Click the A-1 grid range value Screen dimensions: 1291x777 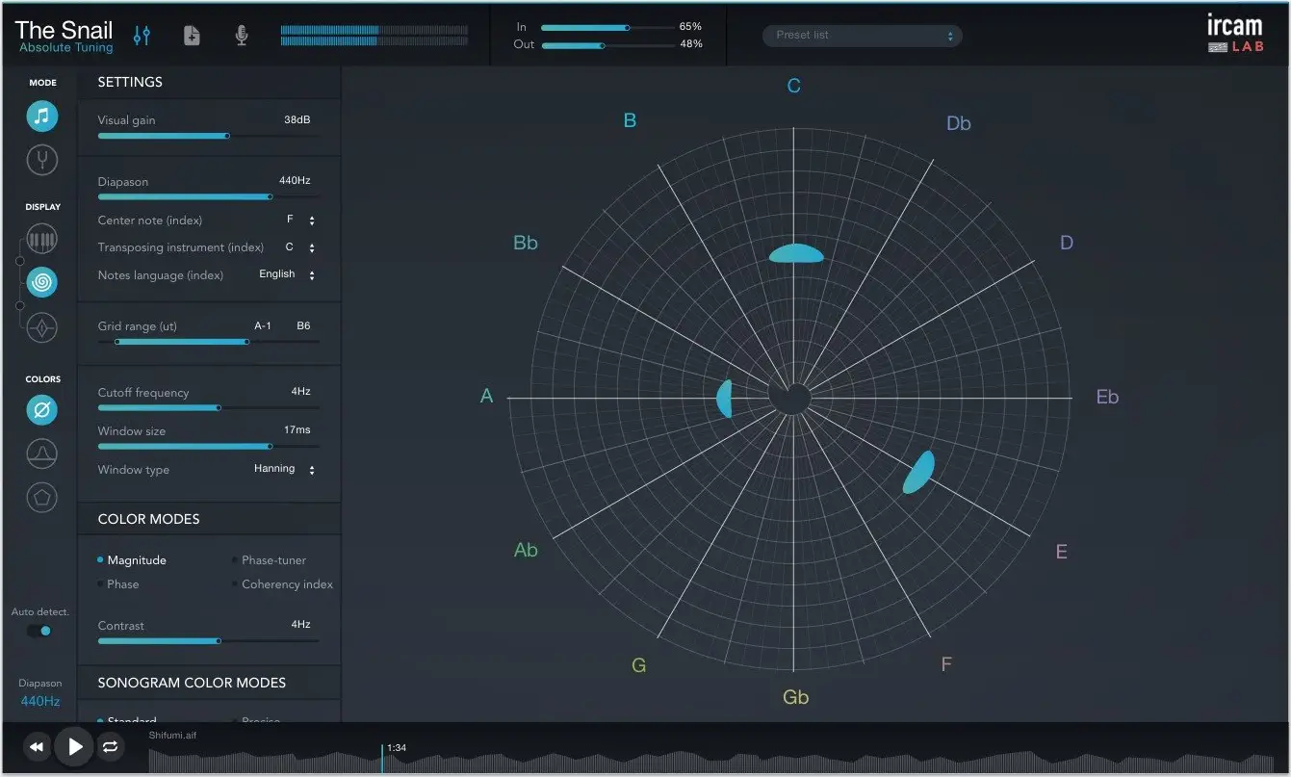click(263, 325)
